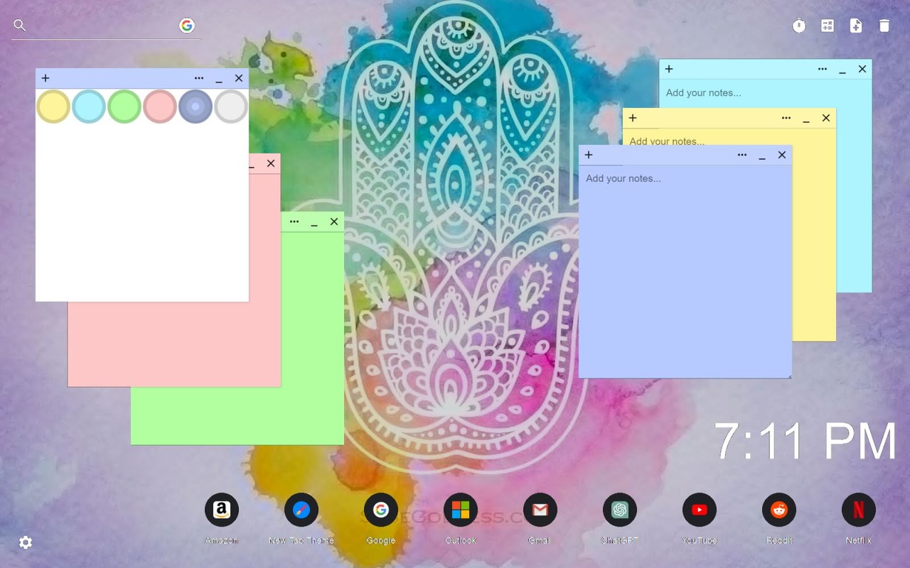Click the 7:11 PM clock display
The width and height of the screenshot is (910, 568).
click(x=805, y=442)
